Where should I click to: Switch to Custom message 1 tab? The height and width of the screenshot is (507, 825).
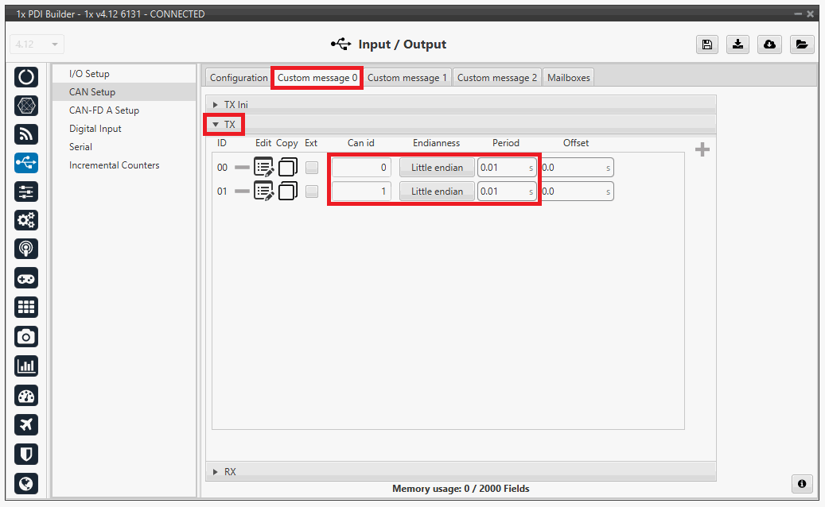pos(407,78)
